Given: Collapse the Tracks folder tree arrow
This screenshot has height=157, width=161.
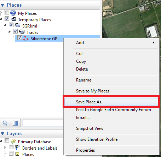Looking at the screenshot, I should point(9,31).
